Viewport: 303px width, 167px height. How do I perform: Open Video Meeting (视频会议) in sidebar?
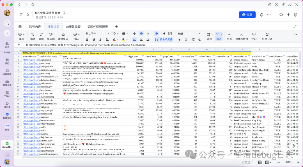(x=7, y=83)
